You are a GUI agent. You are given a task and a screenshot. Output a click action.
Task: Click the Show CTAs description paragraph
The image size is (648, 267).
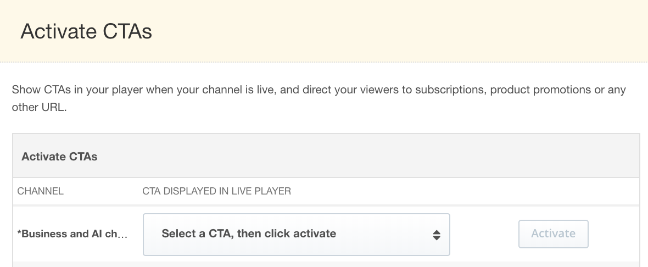[319, 98]
